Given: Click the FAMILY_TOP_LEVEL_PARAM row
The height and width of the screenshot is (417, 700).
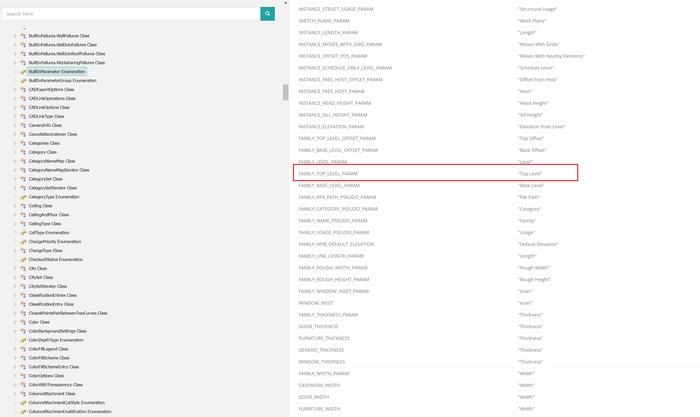Looking at the screenshot, I should tap(435, 174).
